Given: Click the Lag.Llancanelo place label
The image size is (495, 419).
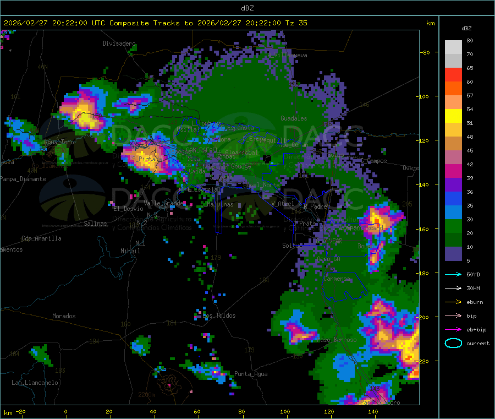Looking at the screenshot, I should (x=35, y=383).
